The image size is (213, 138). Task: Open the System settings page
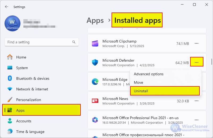pyautogui.click(x=41, y=68)
